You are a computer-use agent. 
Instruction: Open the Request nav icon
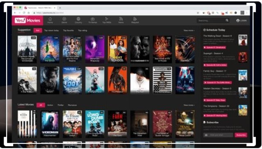point(135,19)
